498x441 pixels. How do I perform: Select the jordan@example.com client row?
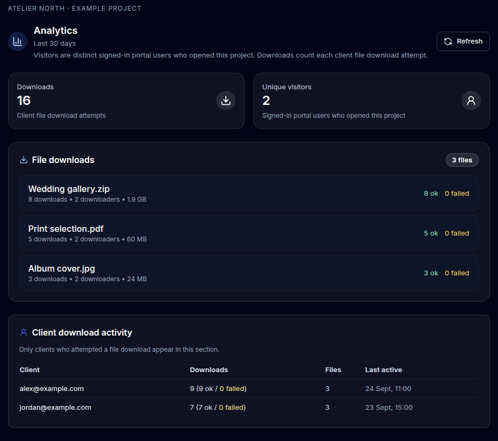(x=249, y=407)
